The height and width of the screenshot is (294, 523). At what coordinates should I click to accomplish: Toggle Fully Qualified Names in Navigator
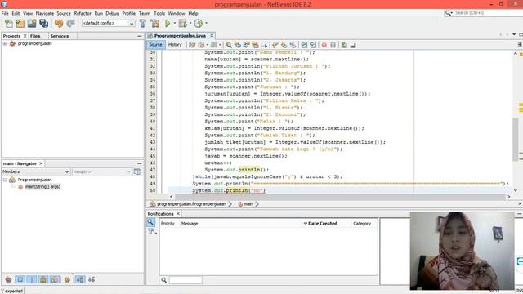(67, 279)
